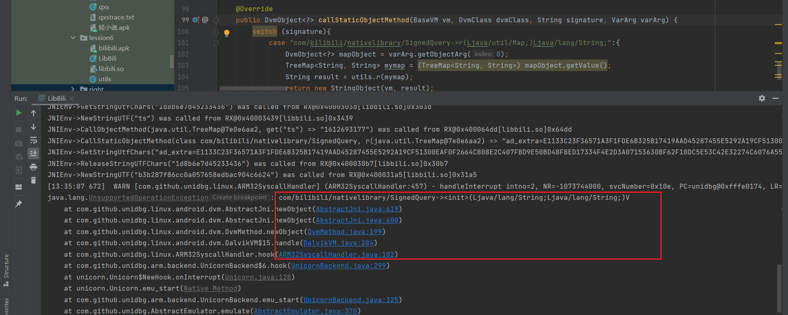Open AbstractJni.java:619 link
Image resolution: width=788 pixels, height=315 pixels.
[357, 209]
